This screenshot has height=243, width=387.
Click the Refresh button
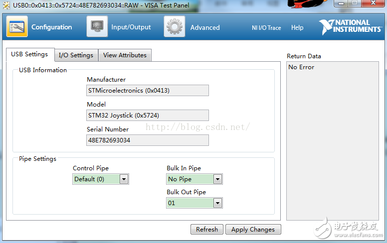coord(207,230)
